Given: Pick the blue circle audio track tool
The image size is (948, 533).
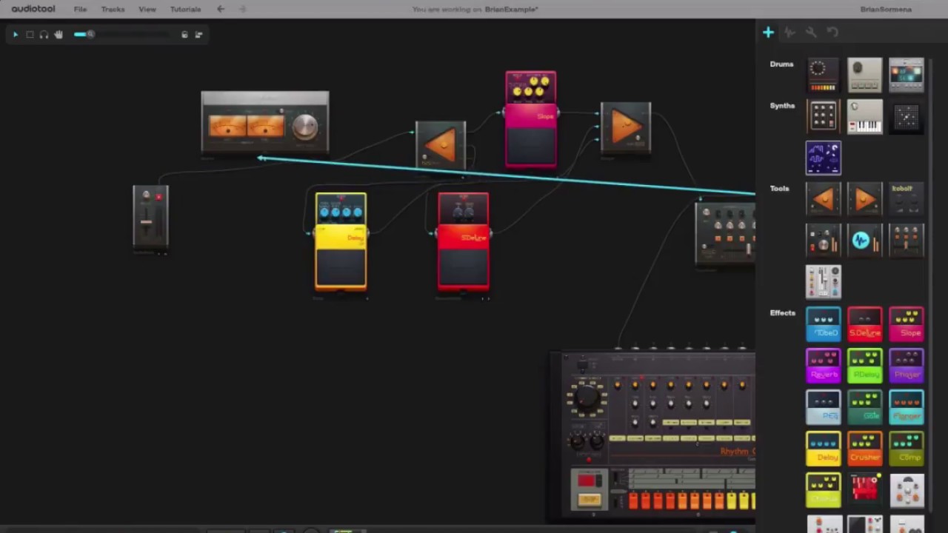Looking at the screenshot, I should point(864,241).
